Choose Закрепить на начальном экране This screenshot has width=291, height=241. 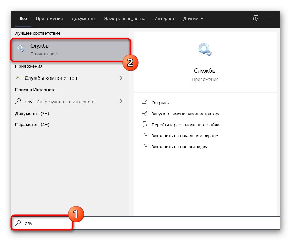click(184, 136)
